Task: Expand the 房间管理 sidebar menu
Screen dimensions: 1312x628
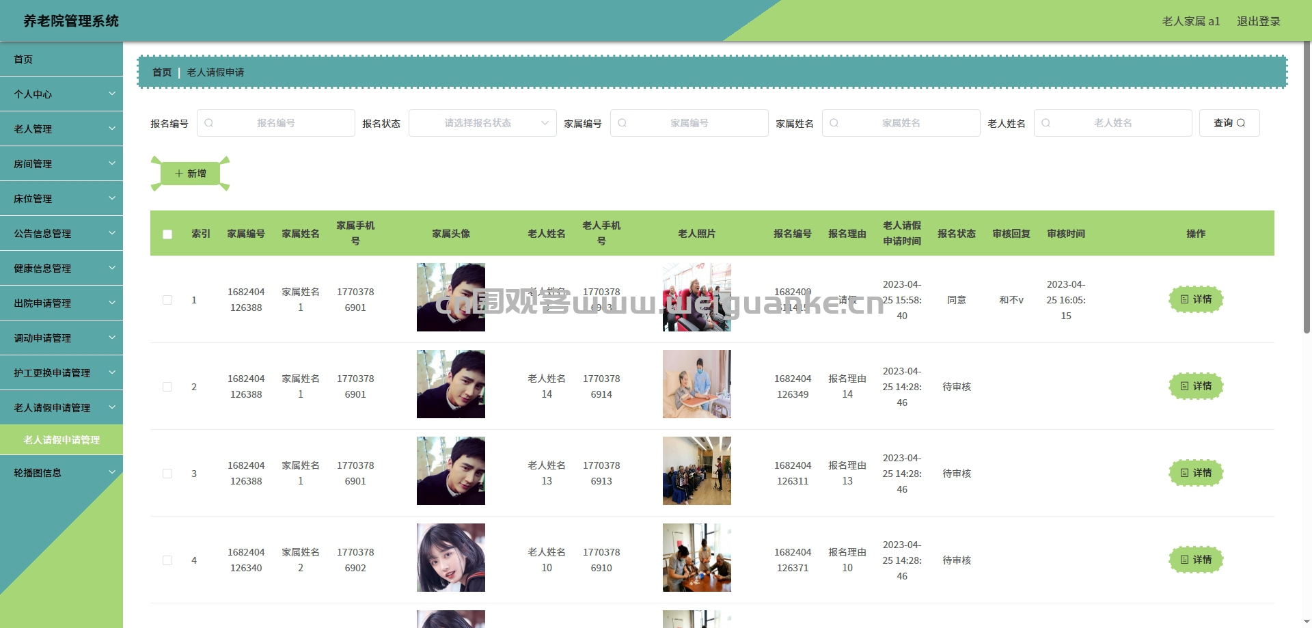Action: (61, 164)
